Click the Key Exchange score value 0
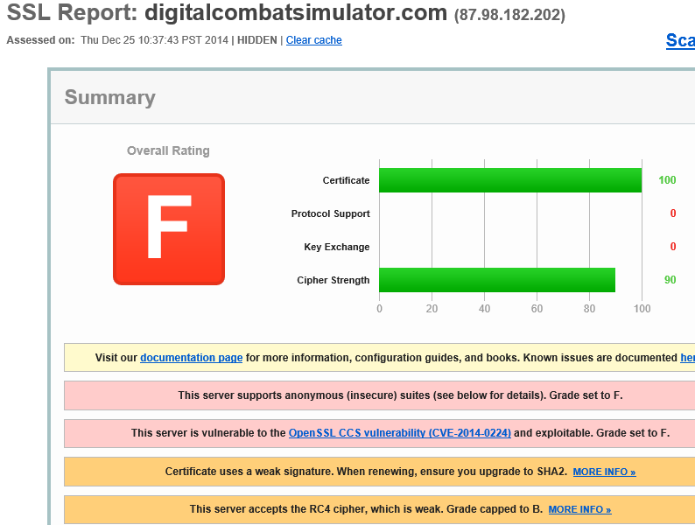This screenshot has height=525, width=695. (673, 247)
